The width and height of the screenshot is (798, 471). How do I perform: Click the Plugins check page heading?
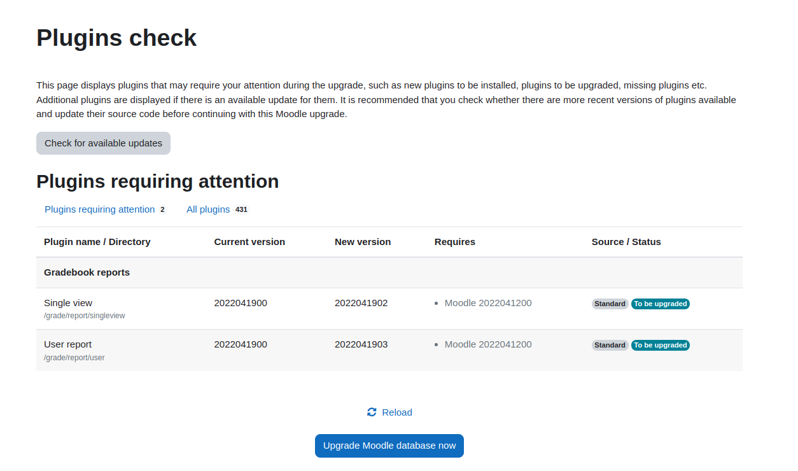click(x=116, y=38)
